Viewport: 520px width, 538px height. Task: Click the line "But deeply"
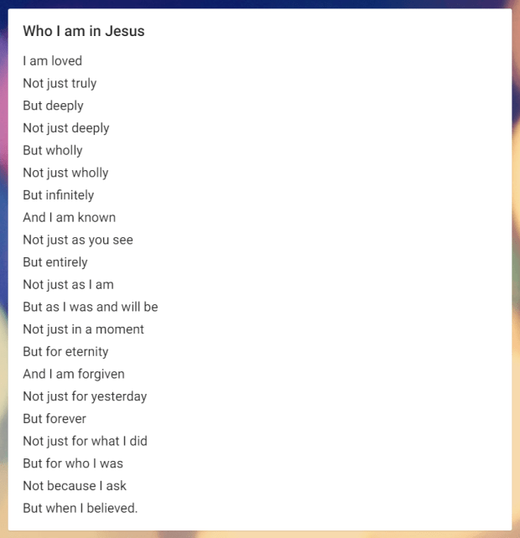click(53, 106)
